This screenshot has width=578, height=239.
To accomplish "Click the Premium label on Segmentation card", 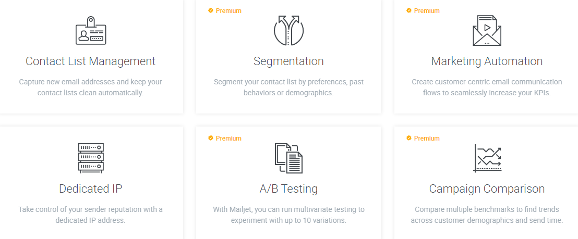I will (x=228, y=11).
